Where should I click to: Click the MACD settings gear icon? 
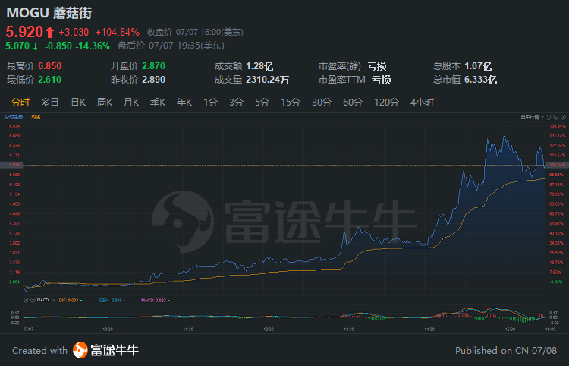[x=25, y=300]
